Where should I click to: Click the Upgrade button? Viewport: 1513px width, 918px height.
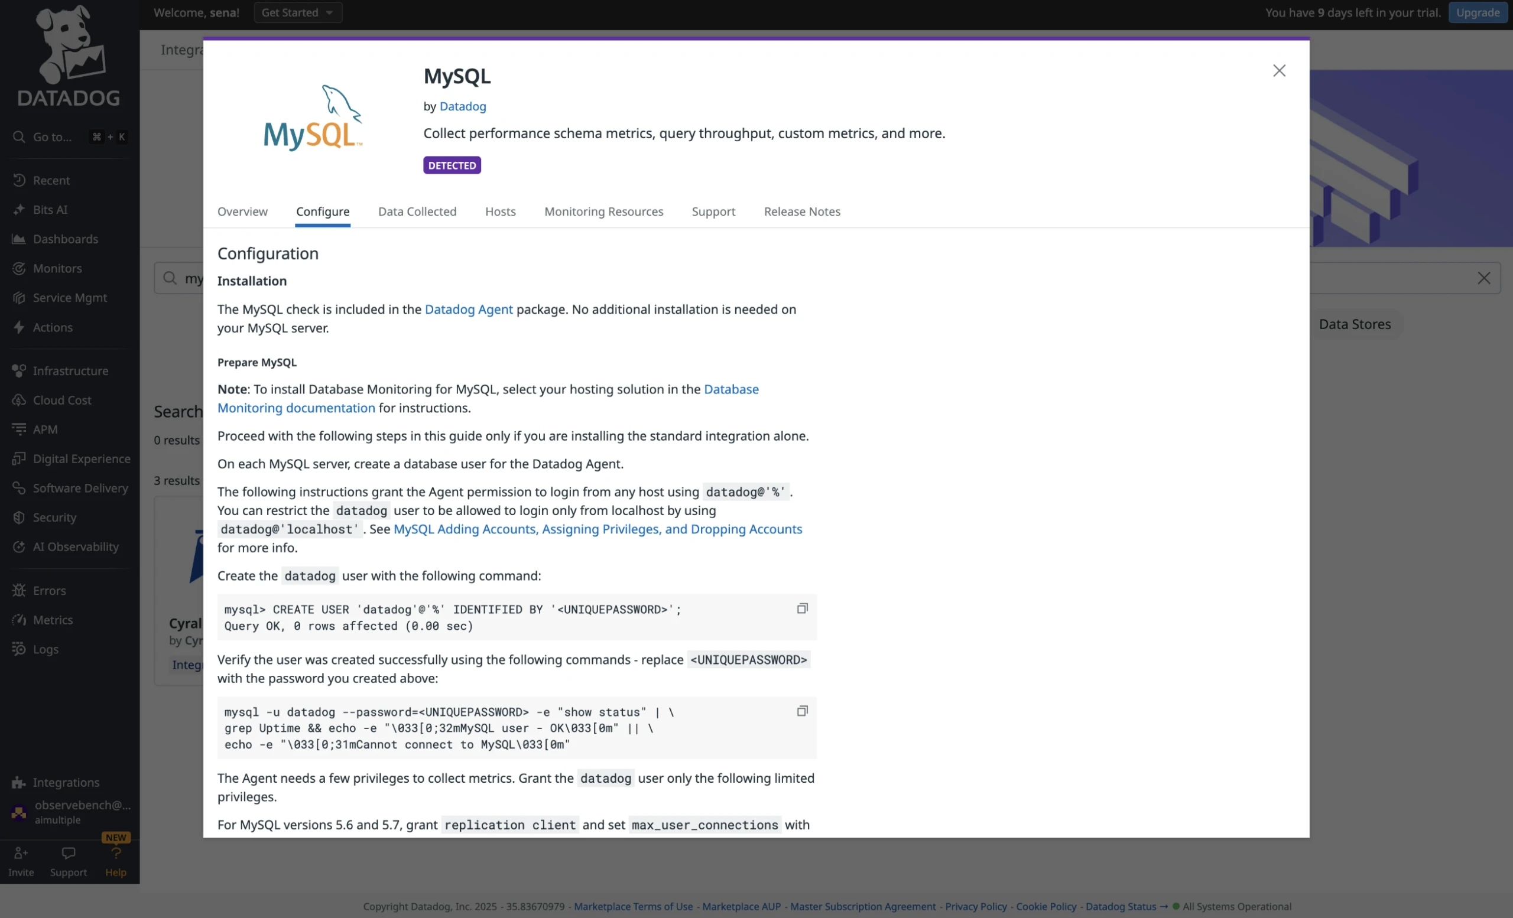click(1478, 12)
